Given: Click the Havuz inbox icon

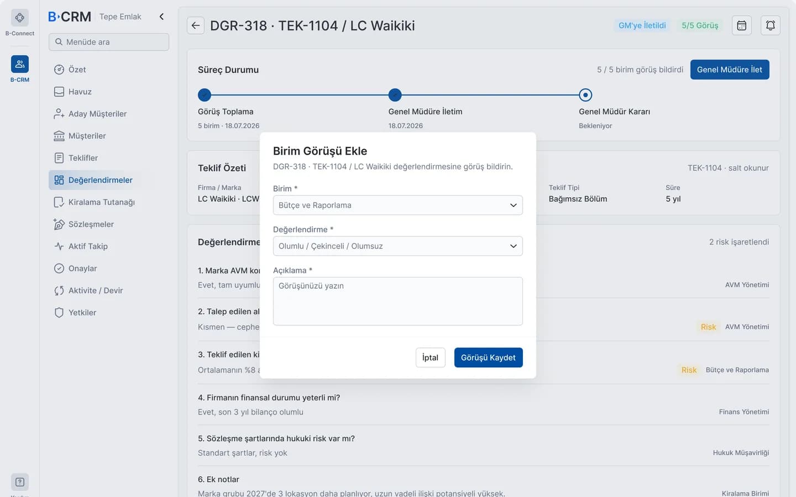Looking at the screenshot, I should [59, 92].
